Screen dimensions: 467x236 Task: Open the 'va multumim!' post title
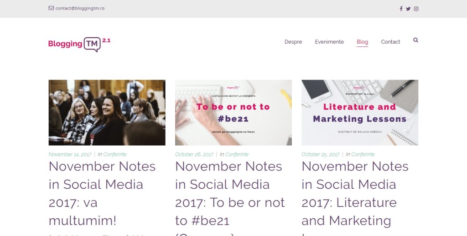[x=102, y=193]
